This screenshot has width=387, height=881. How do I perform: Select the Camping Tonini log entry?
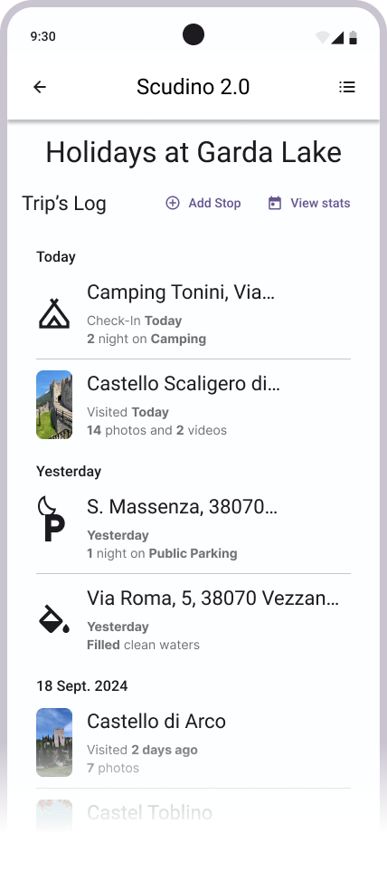click(193, 314)
